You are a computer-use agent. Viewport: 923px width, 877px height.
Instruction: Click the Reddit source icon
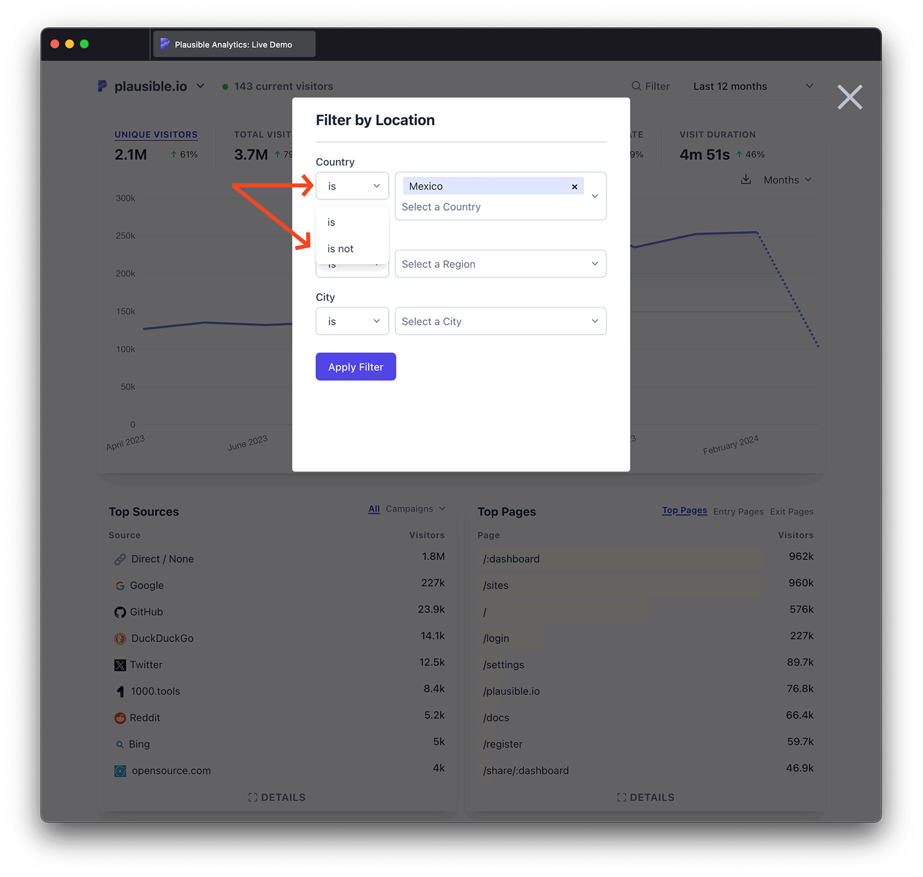120,718
